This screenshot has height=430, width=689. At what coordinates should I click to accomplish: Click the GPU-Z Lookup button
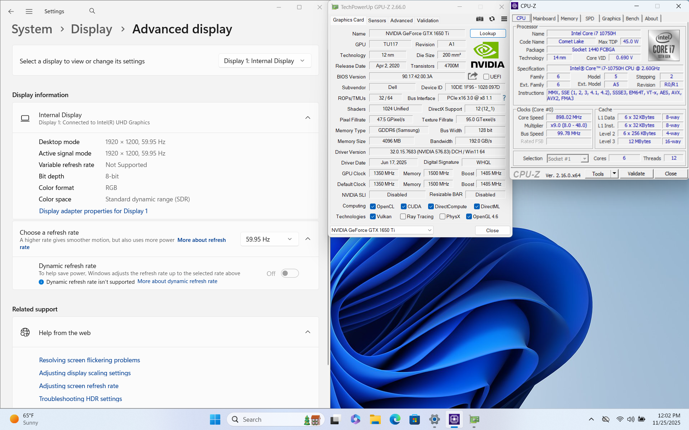coord(488,33)
